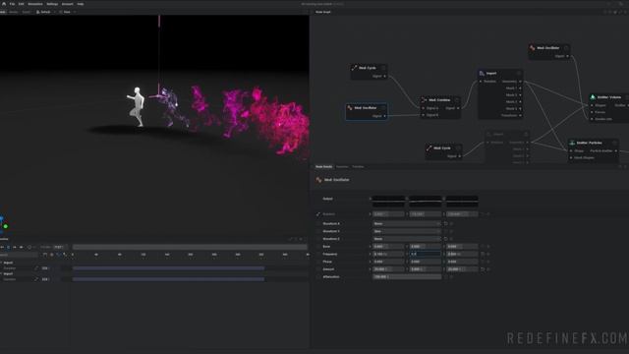Click the checkmark icon beside the Enabled row
This screenshot has width=629, height=354.
318,214
